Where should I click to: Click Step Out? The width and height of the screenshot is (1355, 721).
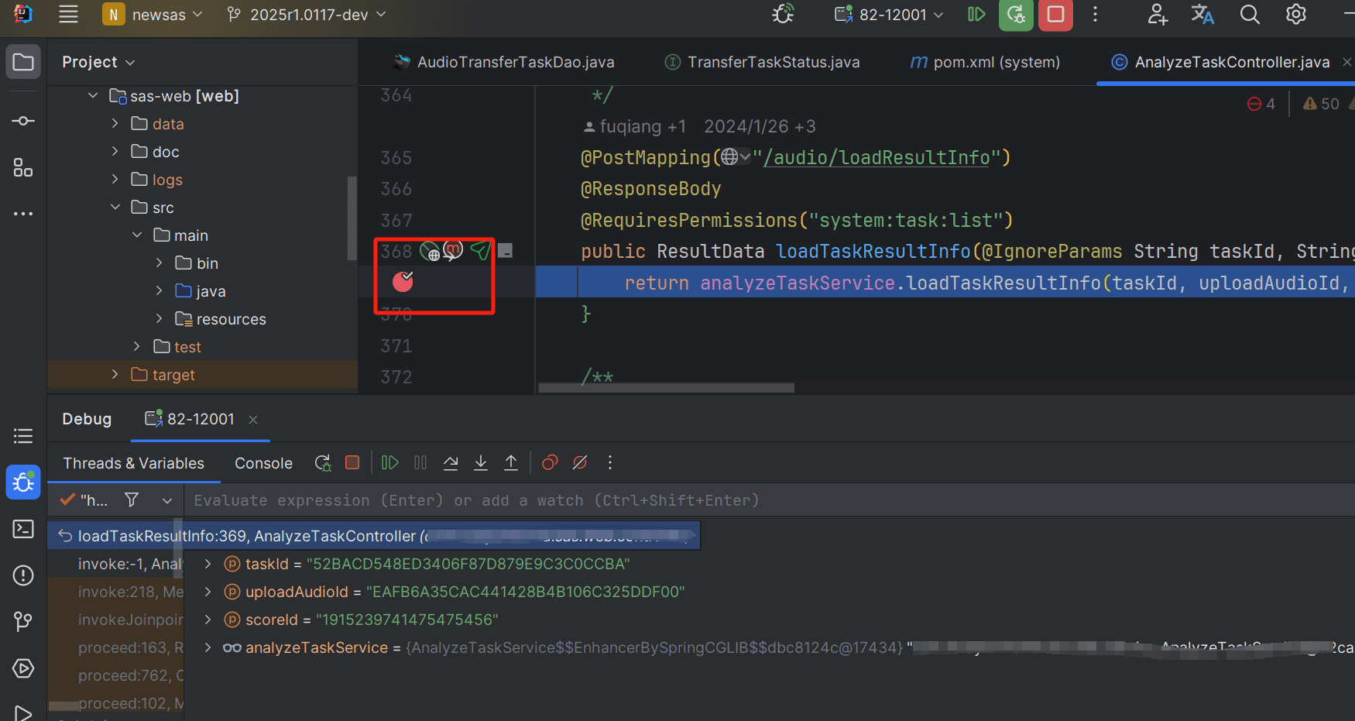(511, 462)
